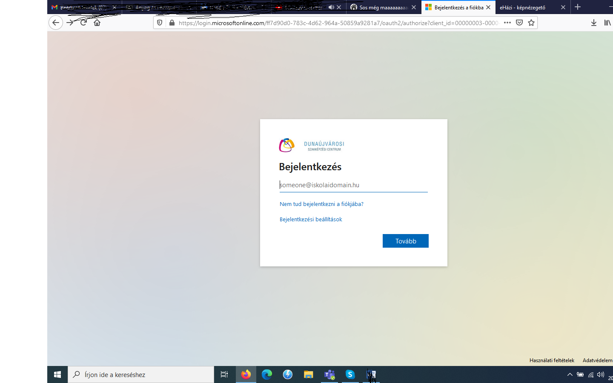Bookmark this page with the star icon
The image size is (613, 383).
coord(531,23)
